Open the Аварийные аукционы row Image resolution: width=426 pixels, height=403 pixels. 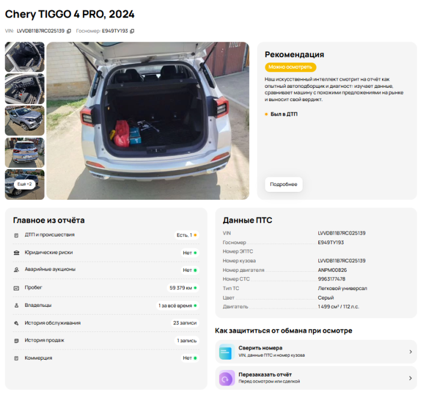pyautogui.click(x=106, y=270)
